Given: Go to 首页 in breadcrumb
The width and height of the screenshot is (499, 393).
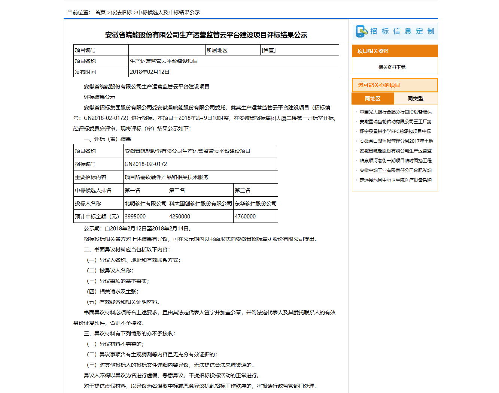Looking at the screenshot, I should 100,12.
